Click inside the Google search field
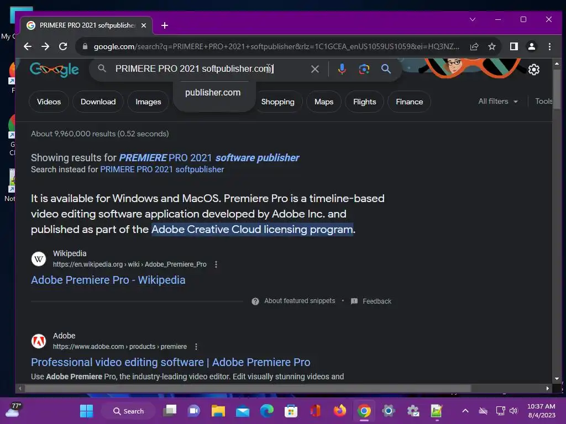566x424 pixels. [x=209, y=69]
